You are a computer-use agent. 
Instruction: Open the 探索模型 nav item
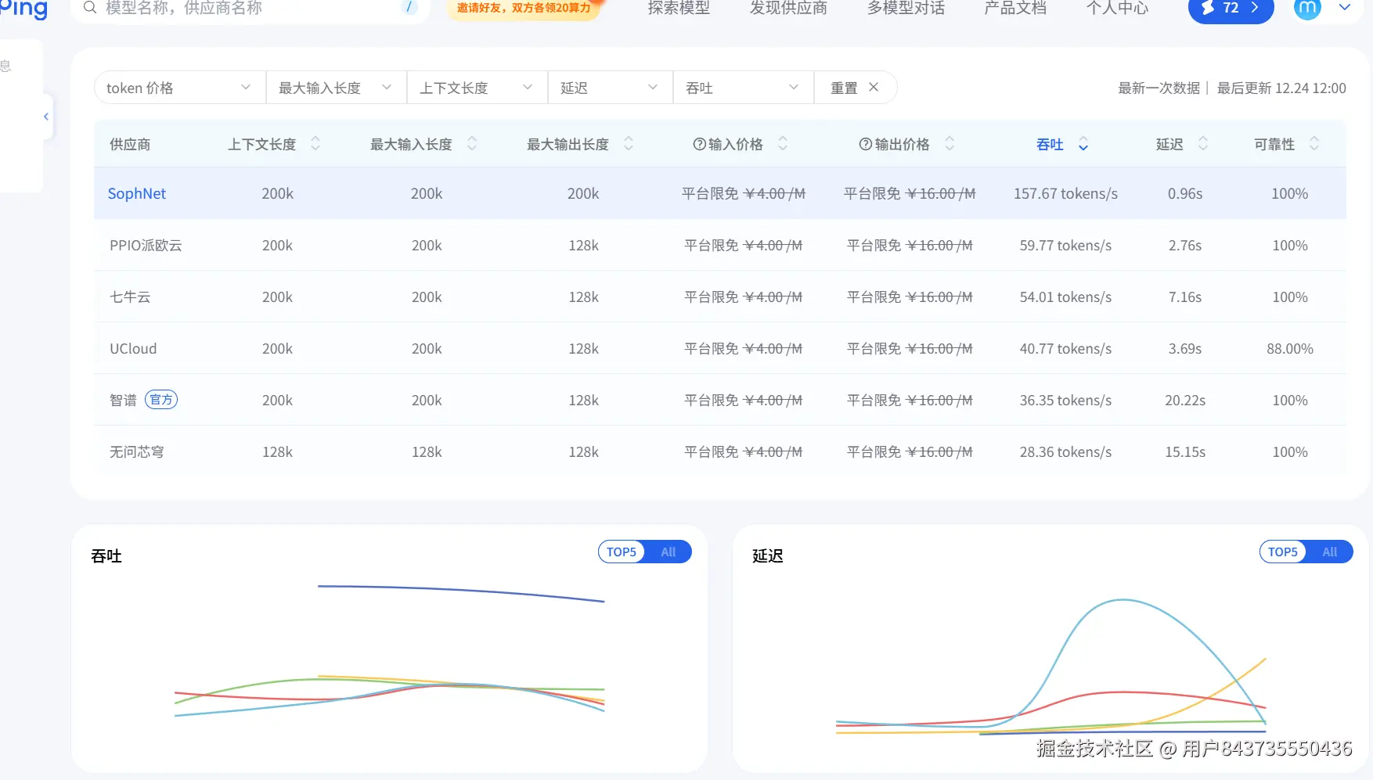click(x=679, y=8)
